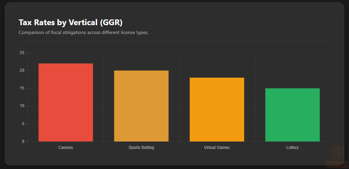The width and height of the screenshot is (349, 169).
Task: Click the Sports Betting axis label
Action: pos(141,148)
